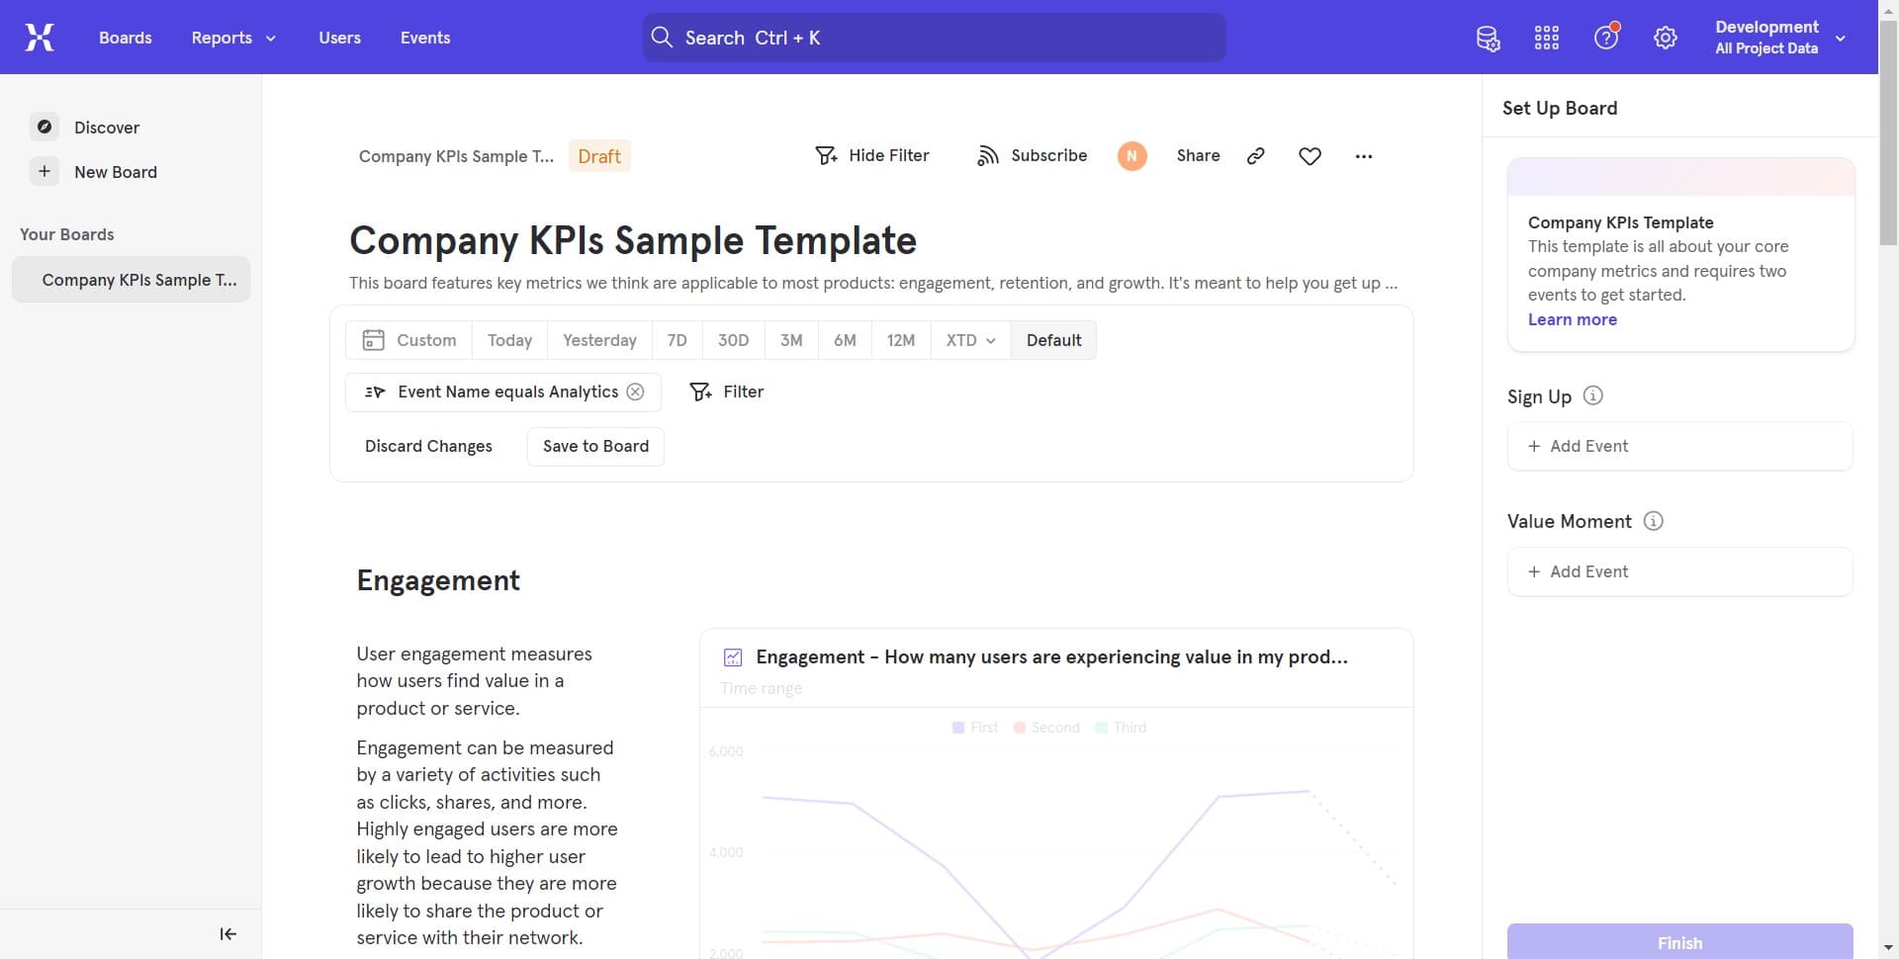Open the Events menu item
This screenshot has height=959, width=1899.
pos(425,38)
